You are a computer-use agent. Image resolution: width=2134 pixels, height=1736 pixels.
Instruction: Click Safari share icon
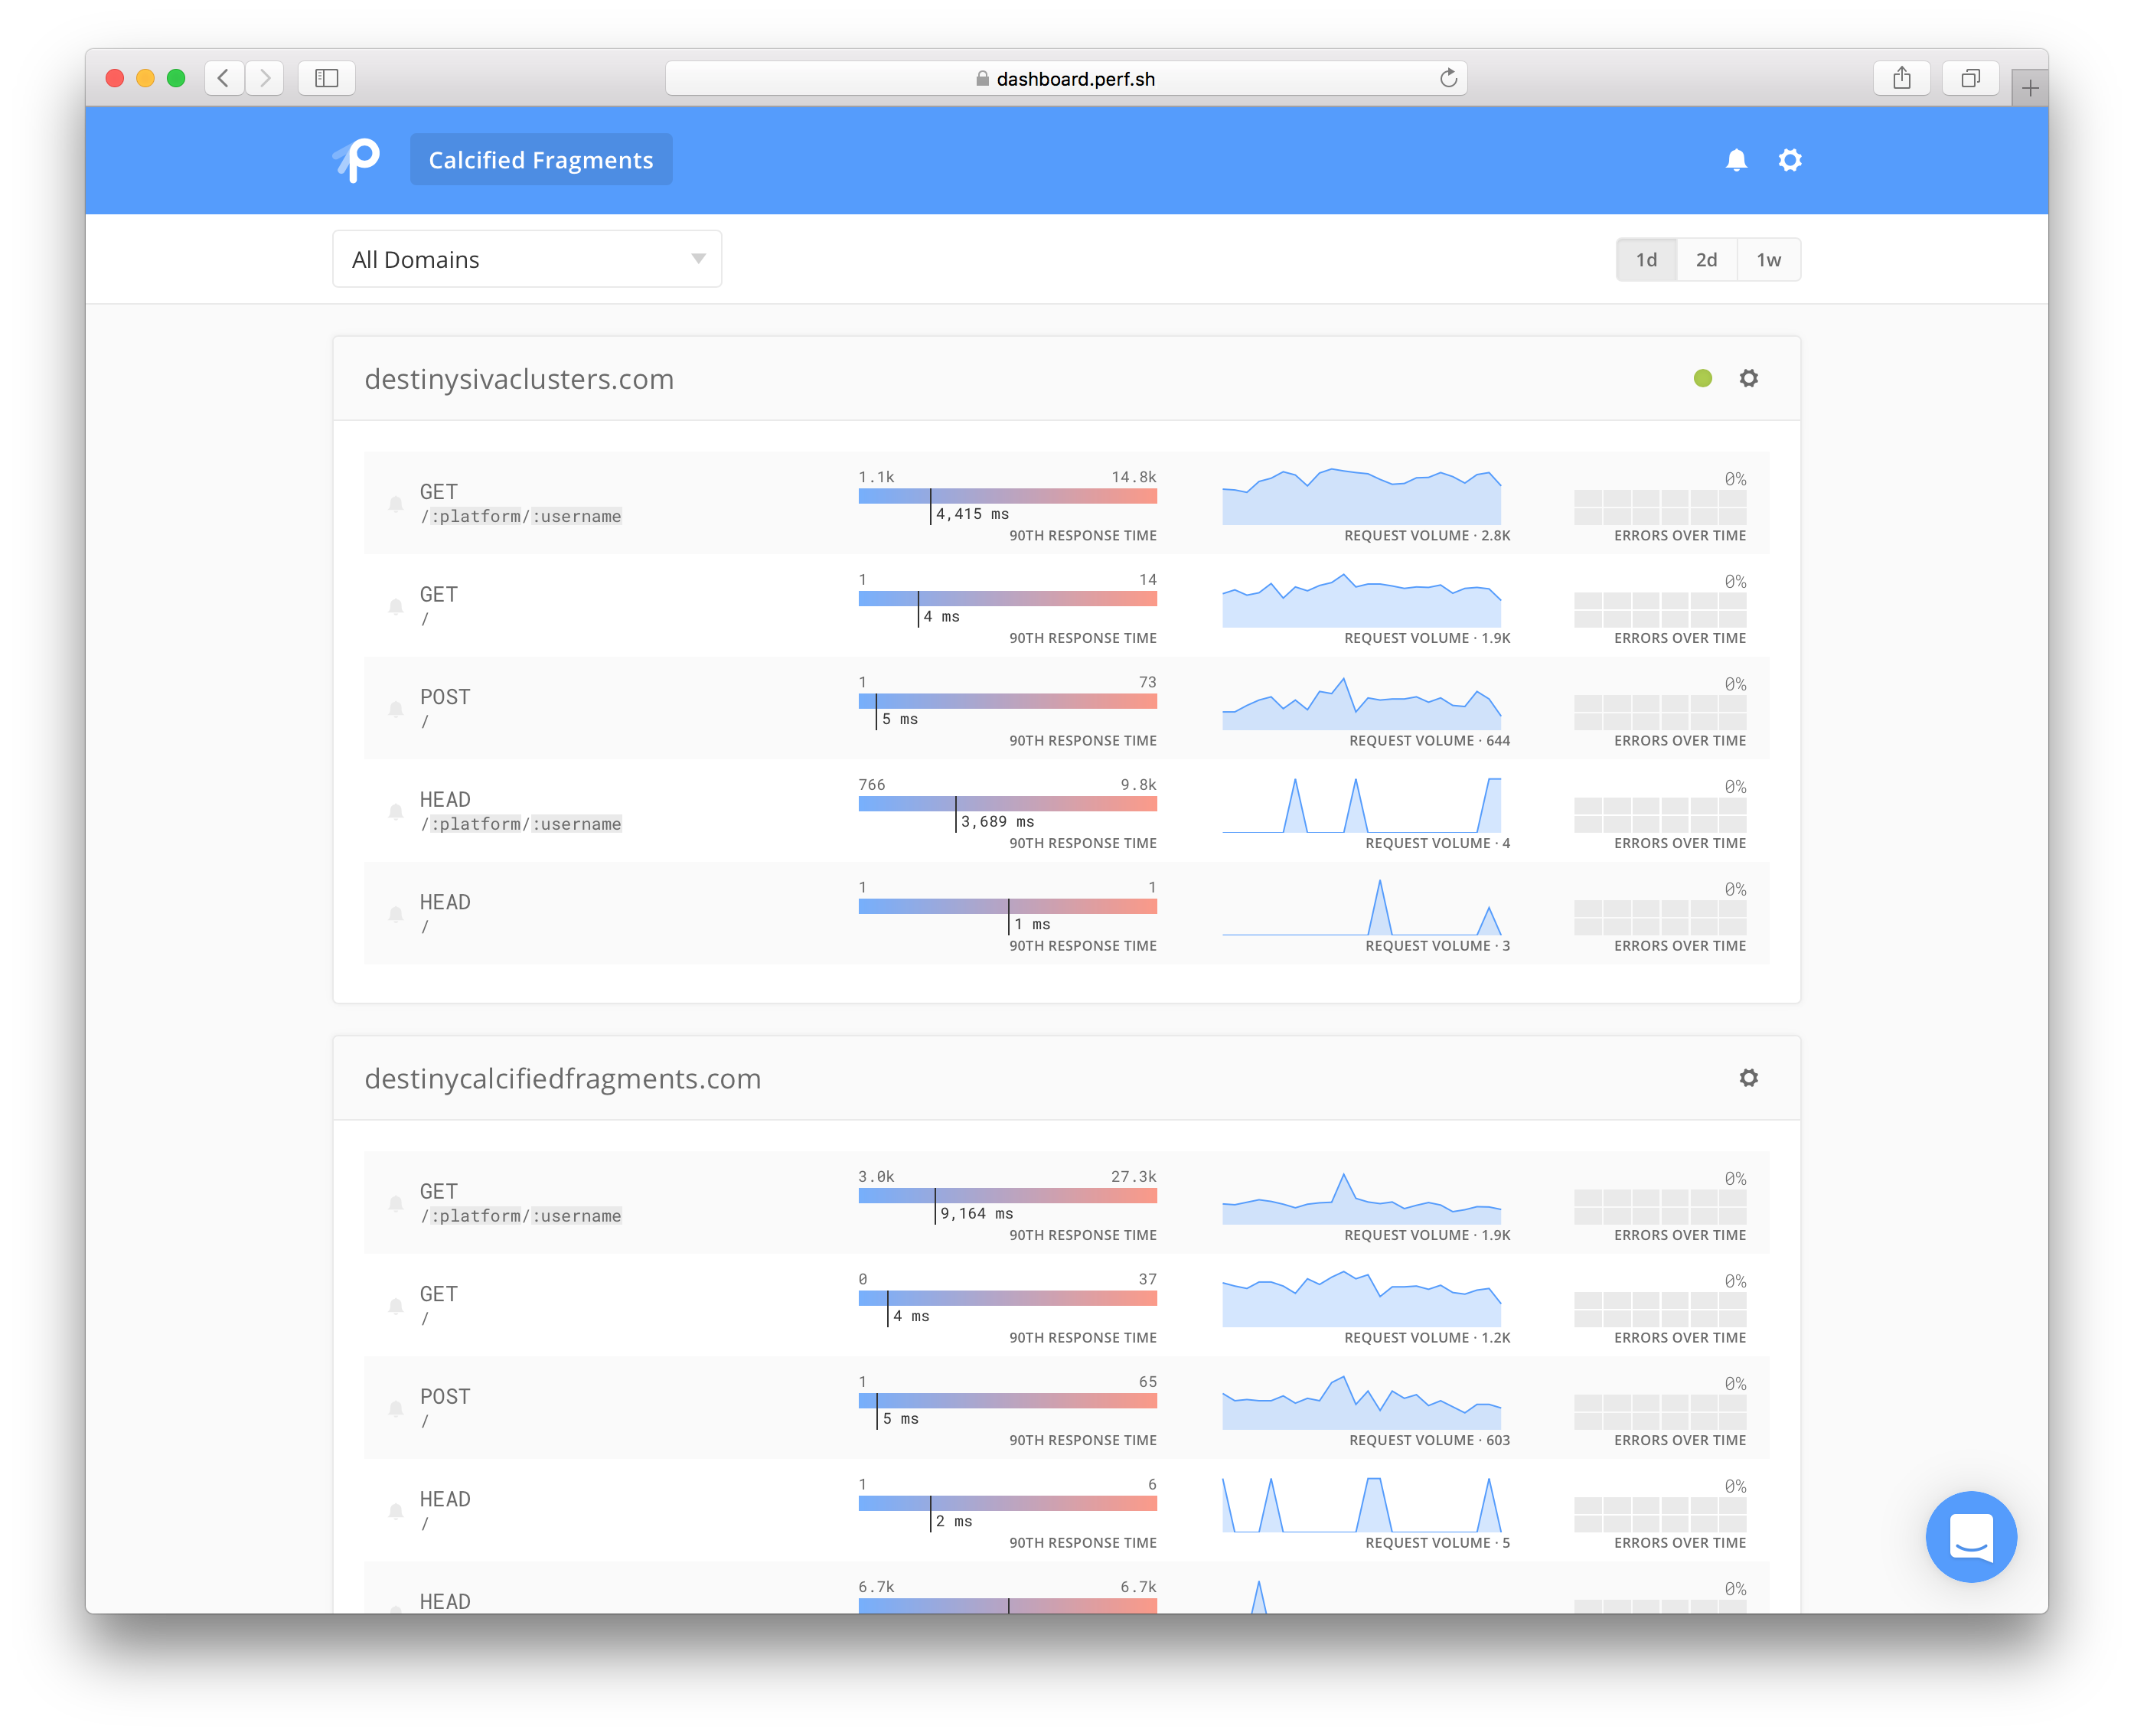pyautogui.click(x=1901, y=78)
